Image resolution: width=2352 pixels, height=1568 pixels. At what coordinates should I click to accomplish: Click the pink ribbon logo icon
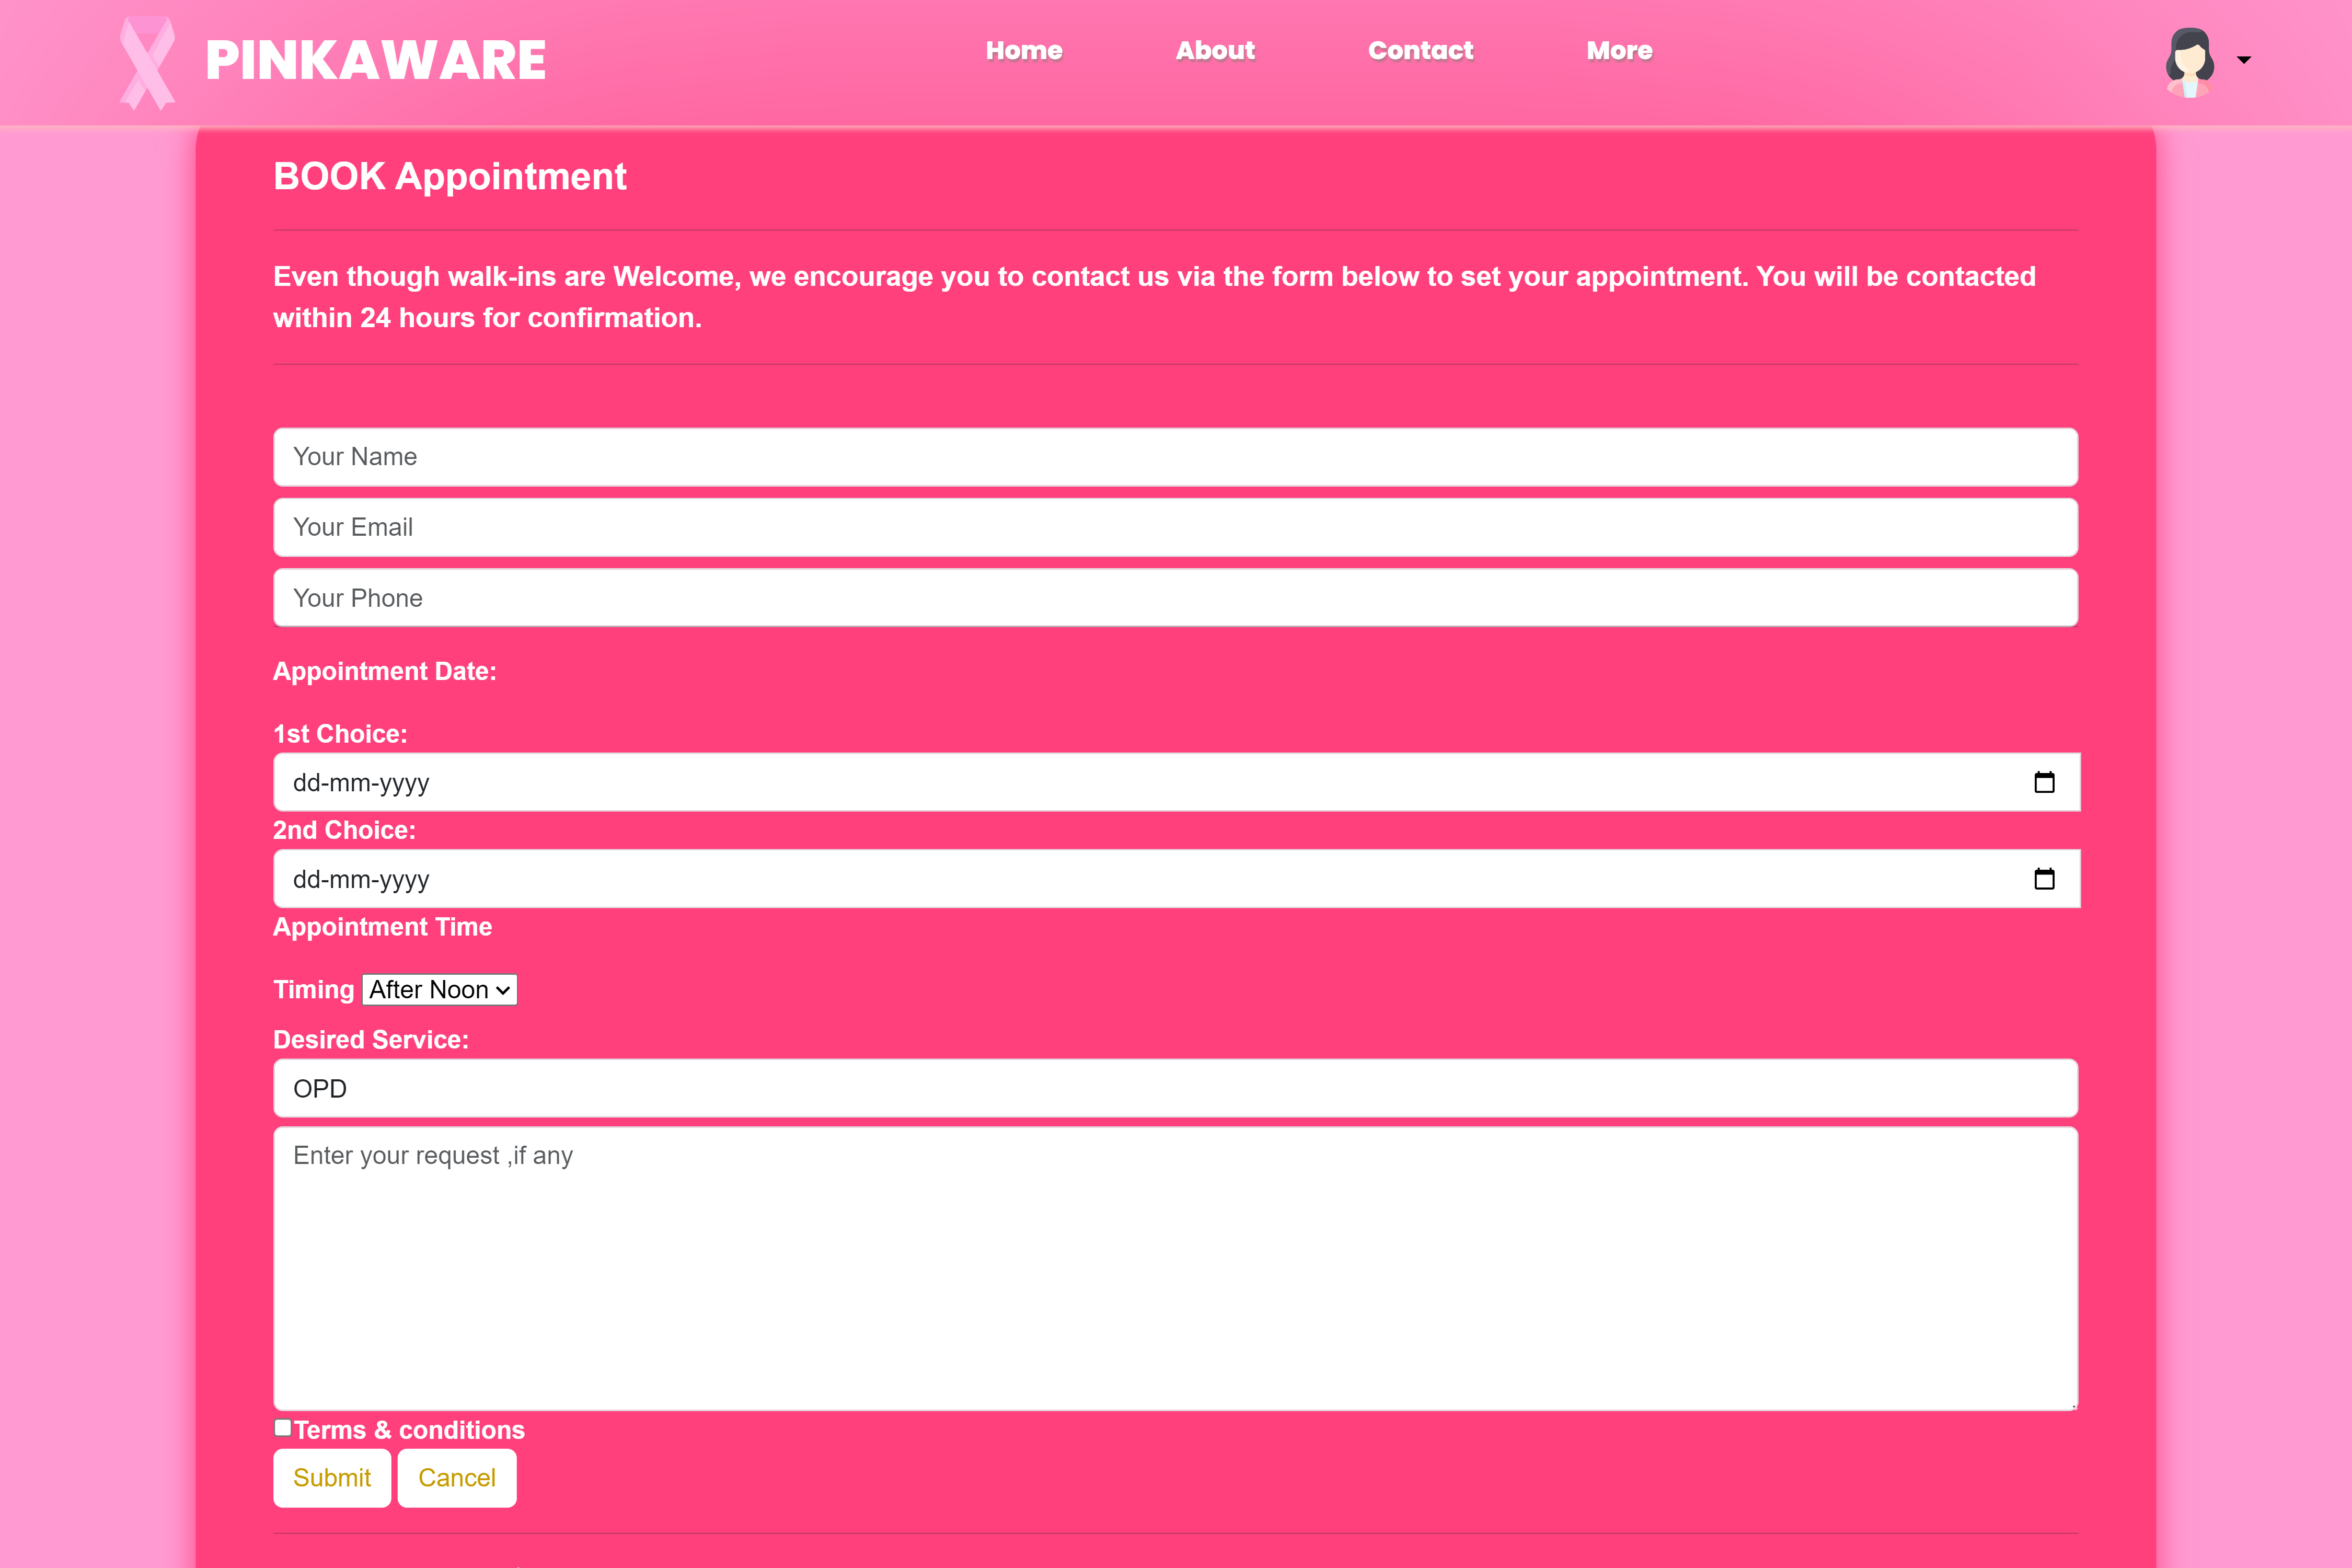147,62
